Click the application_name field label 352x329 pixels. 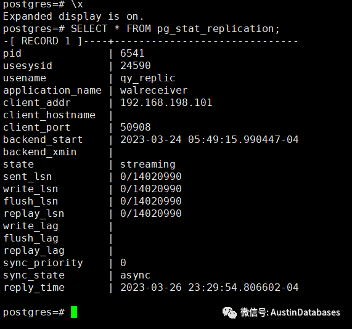pos(52,91)
